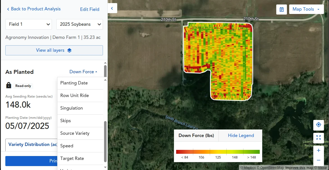Click the Improve this map link
This screenshot has width=329, height=170.
pos(299,168)
